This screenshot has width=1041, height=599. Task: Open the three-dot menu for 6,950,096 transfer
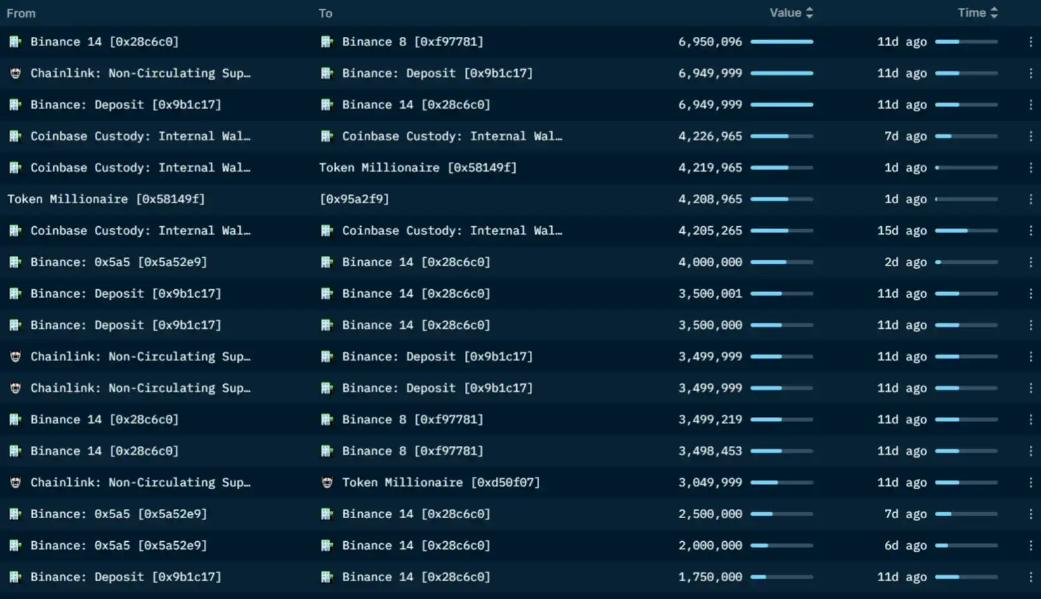(1030, 41)
